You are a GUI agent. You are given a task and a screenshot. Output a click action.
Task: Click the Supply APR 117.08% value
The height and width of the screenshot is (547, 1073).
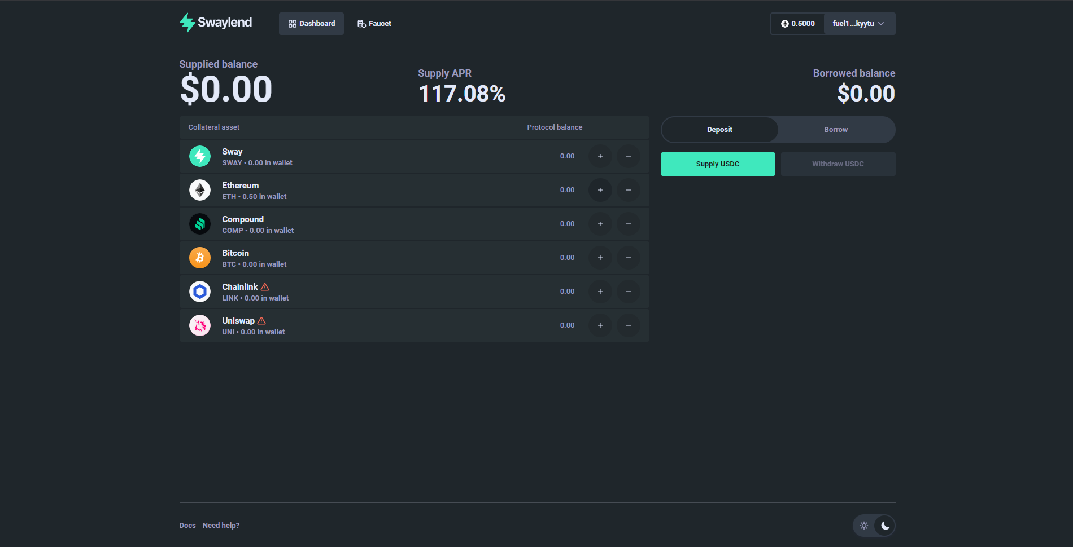tap(462, 94)
